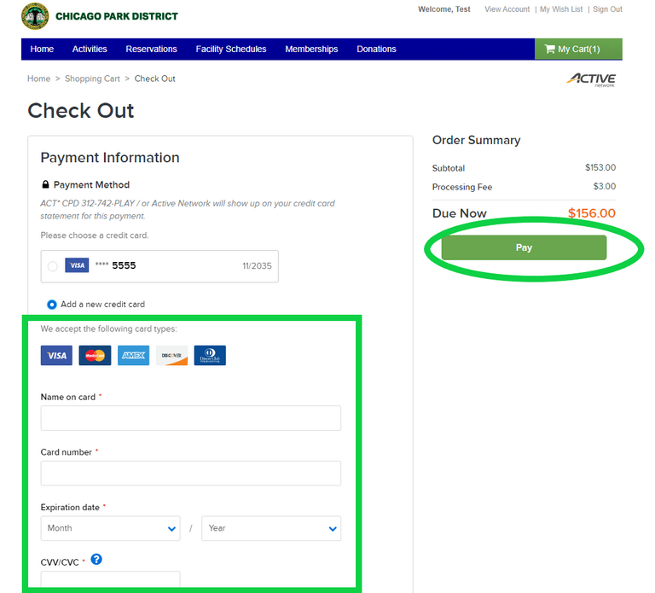This screenshot has width=655, height=593.
Task: Open the shopping cart icon in My Cart
Action: (550, 49)
